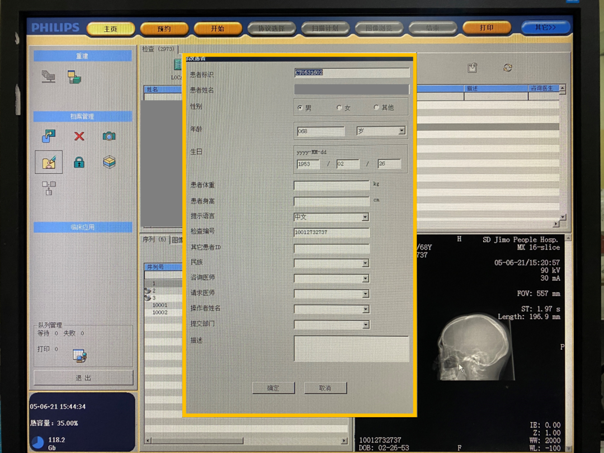Click the 扫描计划 tab
Image resolution: width=604 pixels, height=453 pixels.
[325, 28]
